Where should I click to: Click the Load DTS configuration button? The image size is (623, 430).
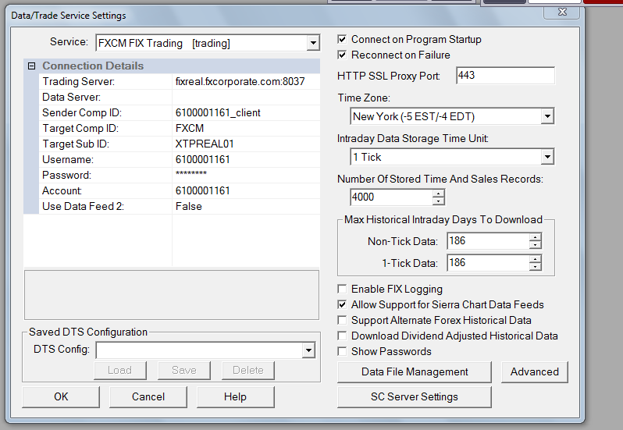tap(120, 370)
